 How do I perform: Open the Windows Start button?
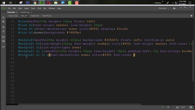click(x=4, y=3)
